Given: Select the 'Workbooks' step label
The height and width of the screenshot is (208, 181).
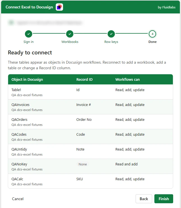Looking at the screenshot, I should tap(70, 42).
